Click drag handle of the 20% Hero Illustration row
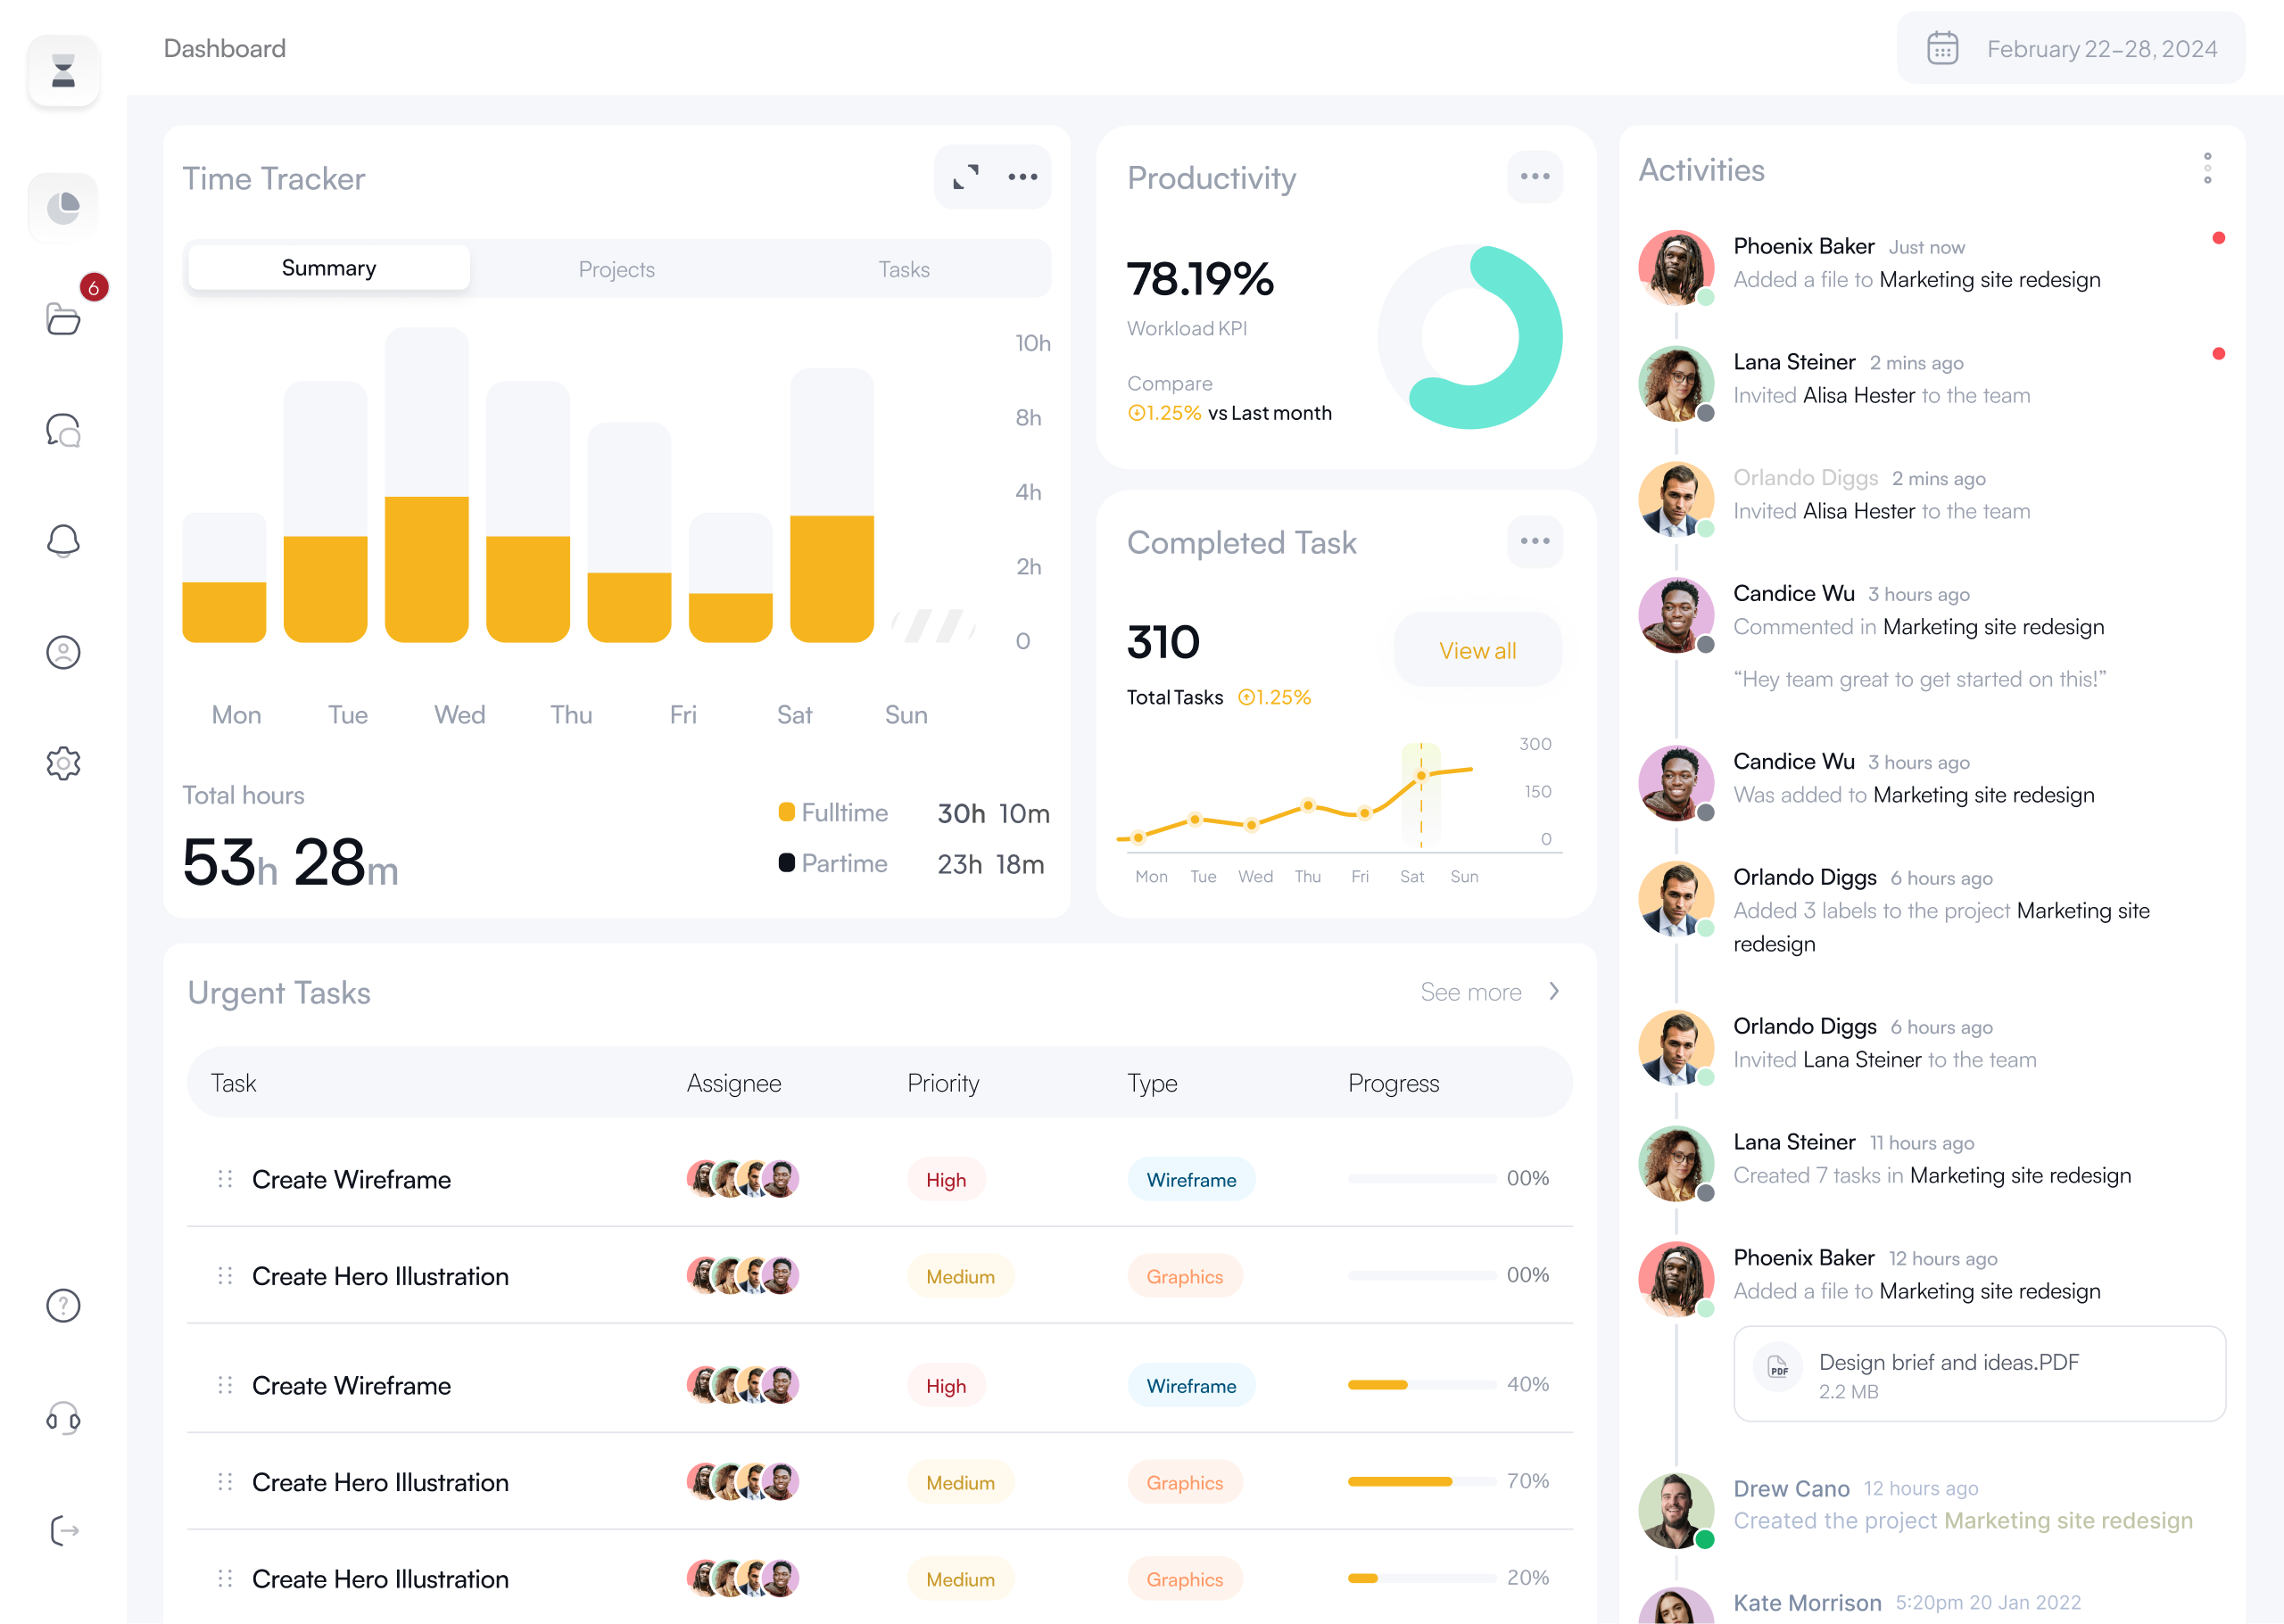Image resolution: width=2284 pixels, height=1624 pixels. tap(225, 1579)
